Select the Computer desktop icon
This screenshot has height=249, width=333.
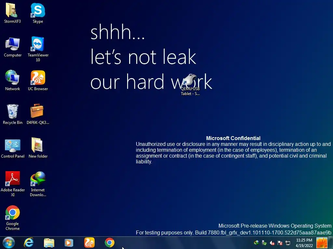[x=13, y=47]
